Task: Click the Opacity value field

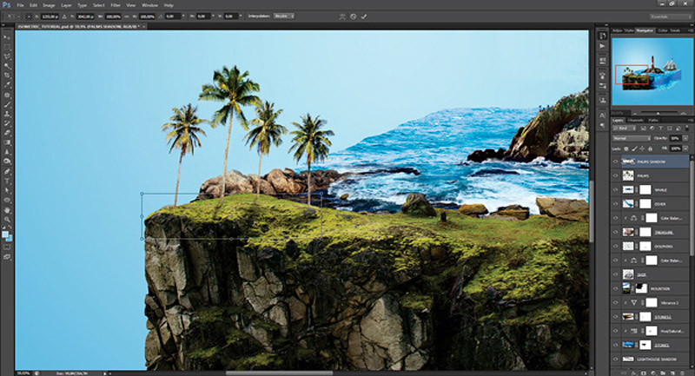Action: 675,139
